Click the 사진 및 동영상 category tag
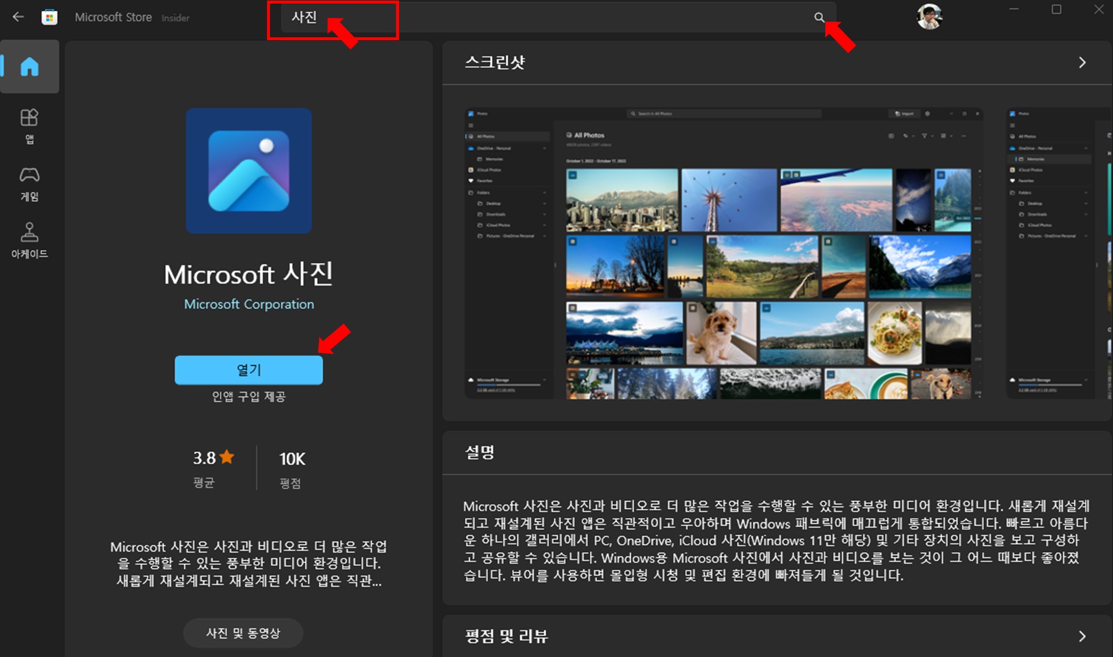 tap(243, 633)
